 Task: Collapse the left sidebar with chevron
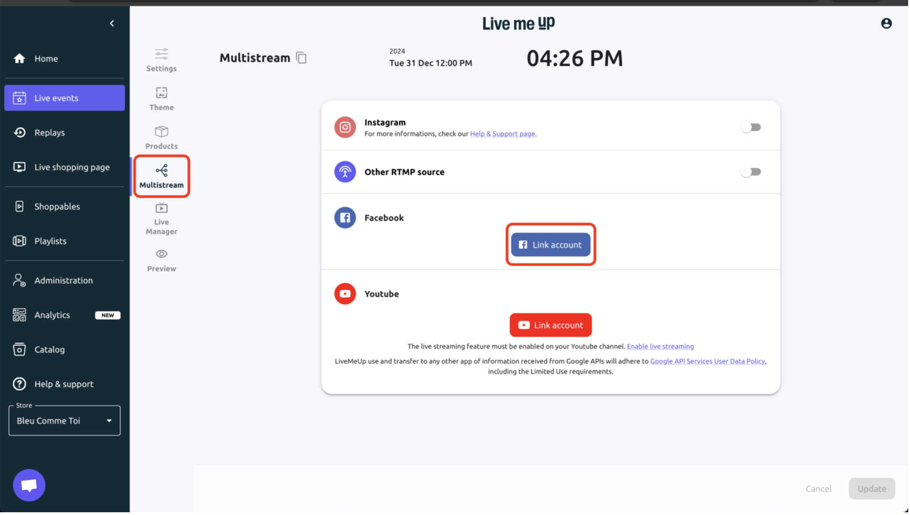(112, 24)
